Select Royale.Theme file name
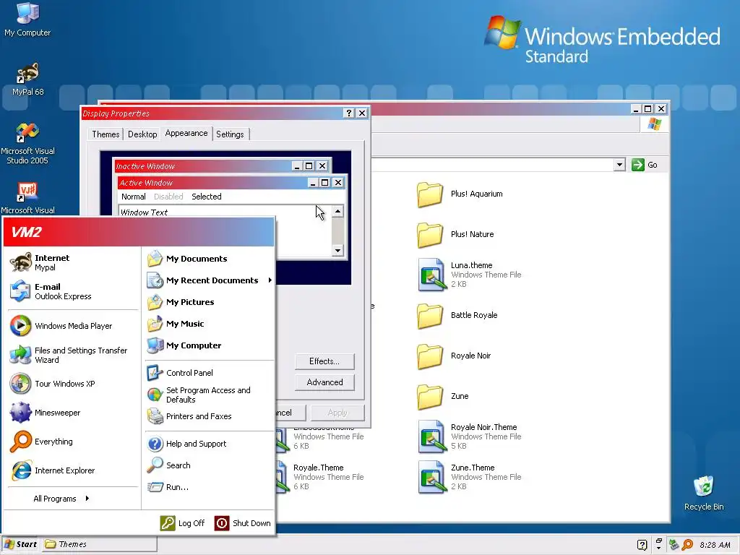Viewport: 740px width, 555px height. pos(319,468)
